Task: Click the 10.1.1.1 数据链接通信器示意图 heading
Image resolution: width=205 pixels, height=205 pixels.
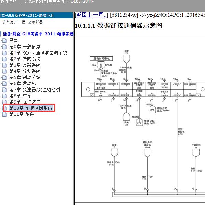Action: click(x=118, y=26)
